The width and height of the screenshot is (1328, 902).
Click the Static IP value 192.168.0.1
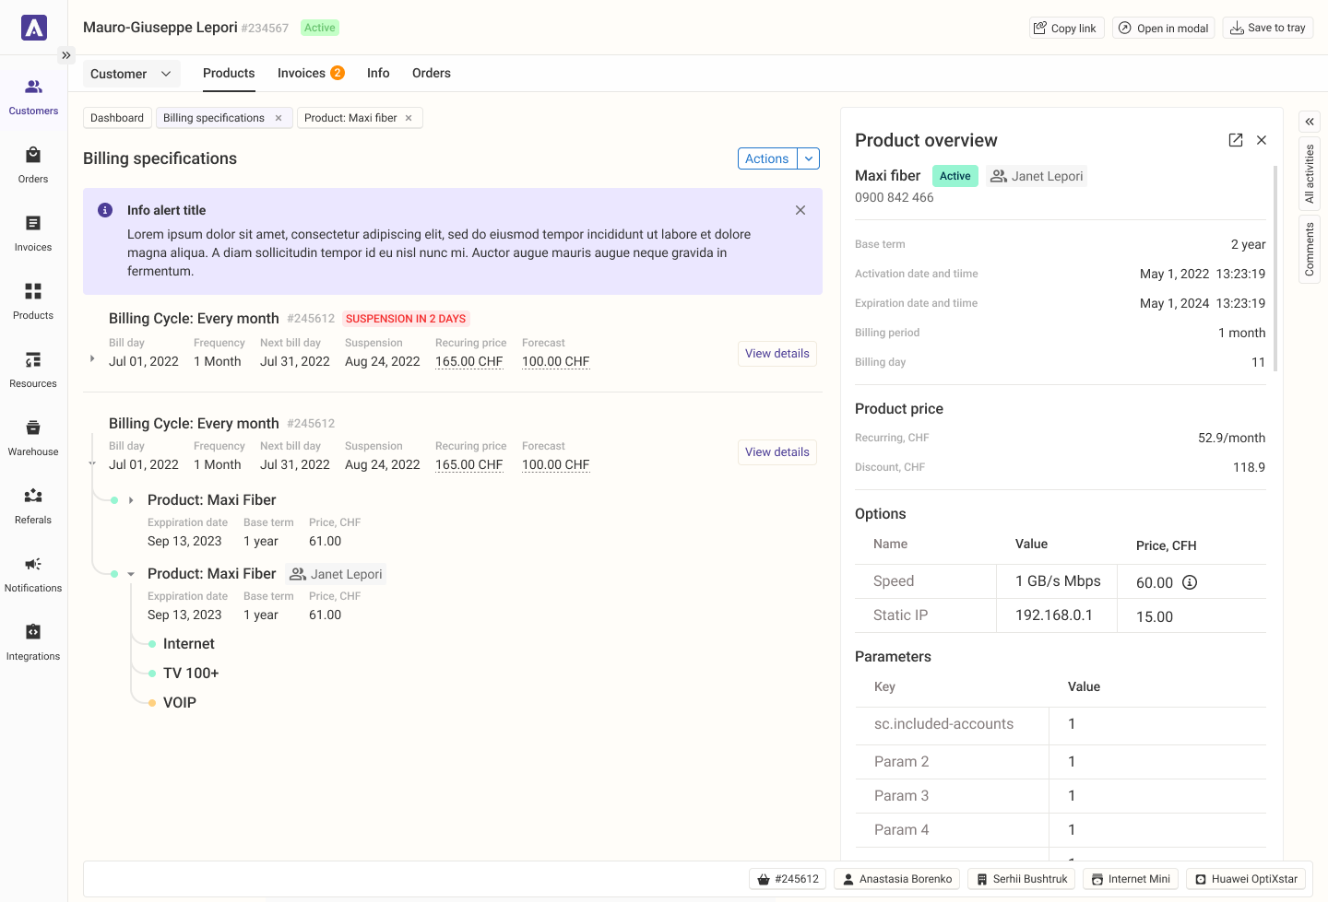tap(1054, 615)
